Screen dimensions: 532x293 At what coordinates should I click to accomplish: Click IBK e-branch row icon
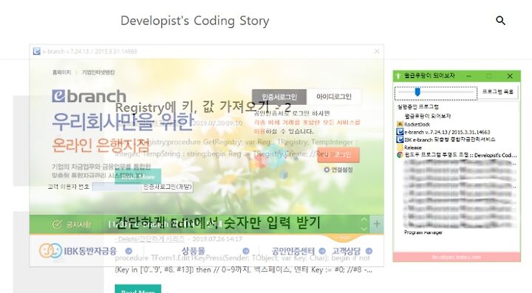pyautogui.click(x=400, y=139)
